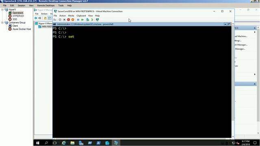260x146 pixels.
Task: Open File menu in Remote Desktop Connection Manager
Action: point(4,5)
